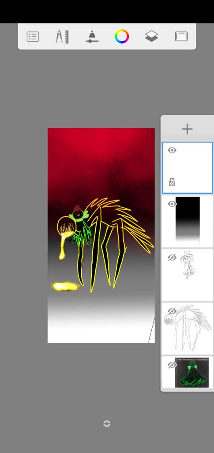This screenshot has width=214, height=453.
Task: Toggle transparency lock on selected layer
Action: click(172, 183)
